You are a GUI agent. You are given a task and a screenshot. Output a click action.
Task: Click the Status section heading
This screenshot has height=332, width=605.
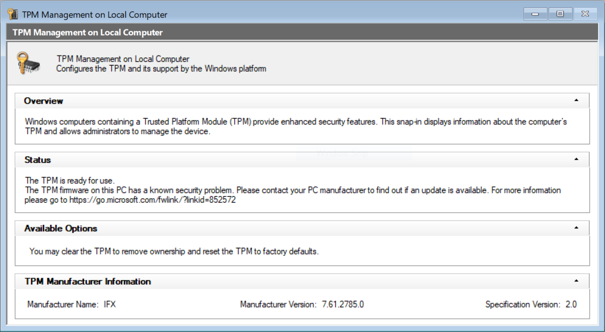click(37, 160)
